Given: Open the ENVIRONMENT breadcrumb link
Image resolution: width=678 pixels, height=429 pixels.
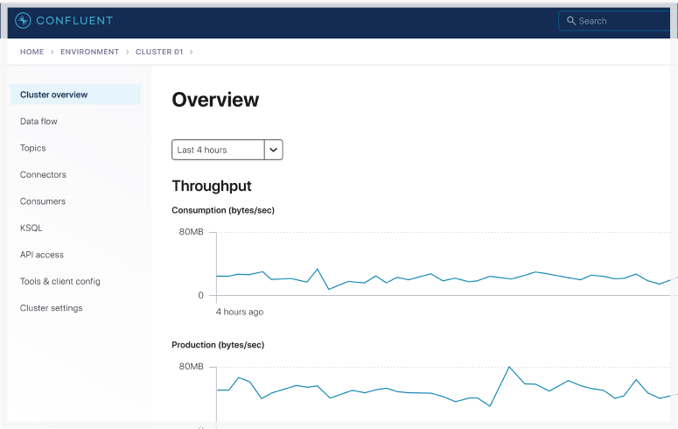Looking at the screenshot, I should [x=89, y=52].
